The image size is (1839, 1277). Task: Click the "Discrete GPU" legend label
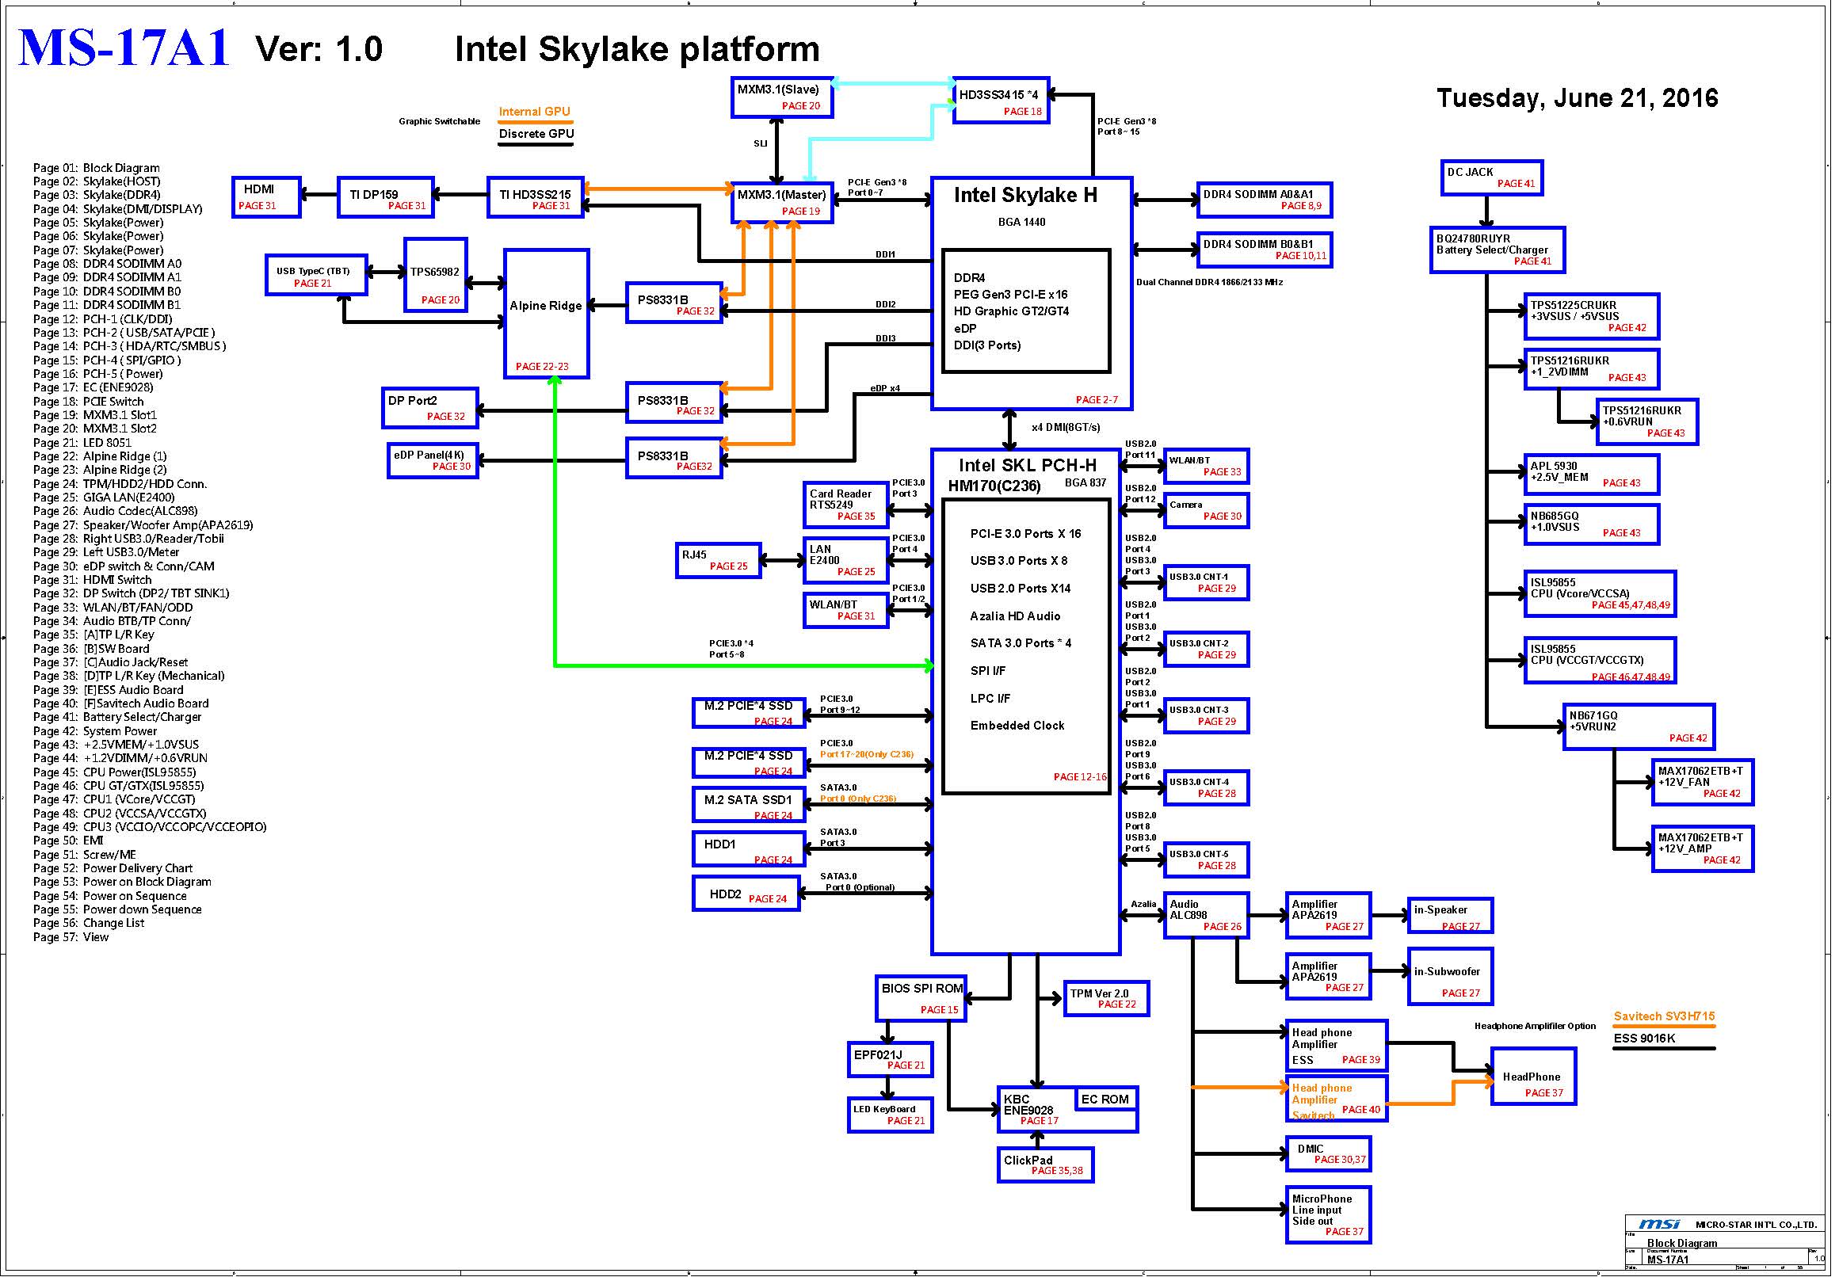[536, 134]
